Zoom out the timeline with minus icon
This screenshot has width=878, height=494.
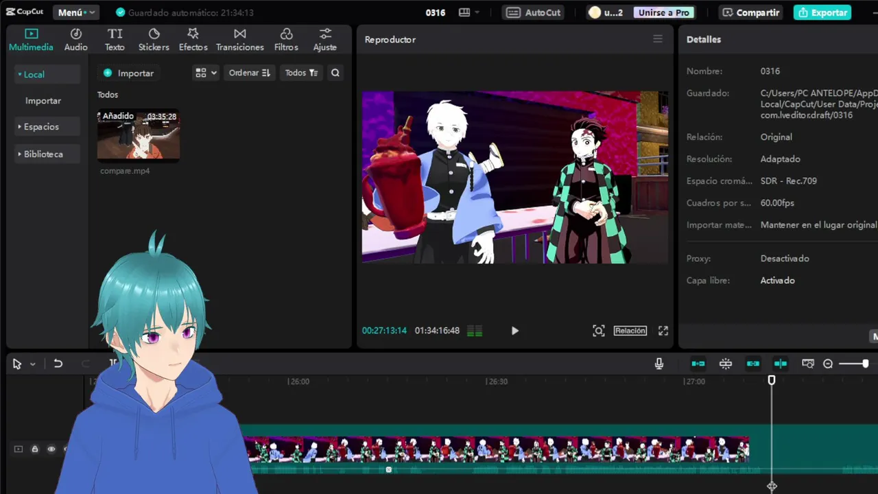pos(828,364)
